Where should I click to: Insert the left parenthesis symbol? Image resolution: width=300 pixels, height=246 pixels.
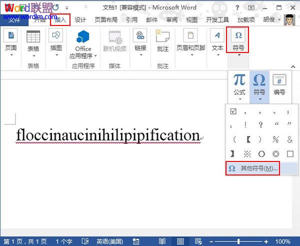234,139
